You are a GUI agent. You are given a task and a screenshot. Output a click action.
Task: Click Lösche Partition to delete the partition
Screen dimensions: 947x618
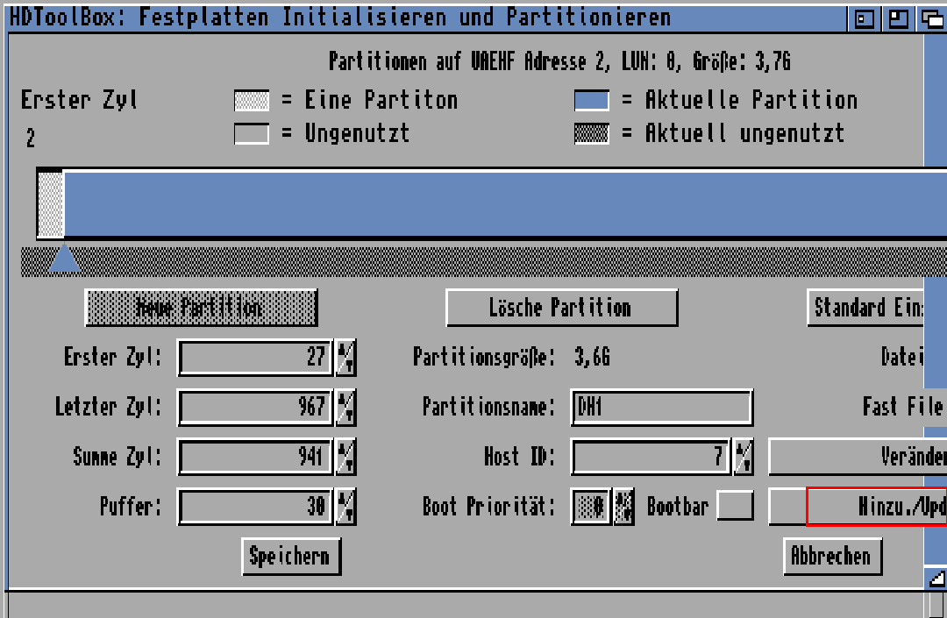point(561,307)
